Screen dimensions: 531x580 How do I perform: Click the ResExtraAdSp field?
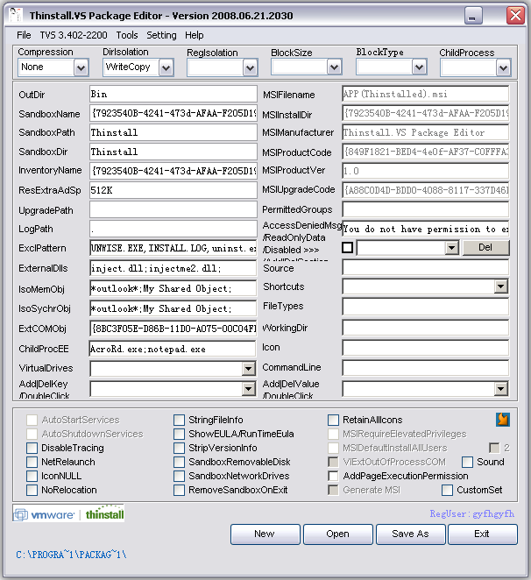(x=173, y=190)
